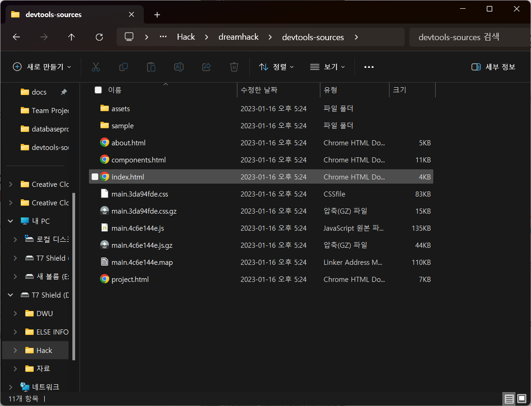The image size is (531, 406).
Task: Click the Rename icon in toolbar
Action: (179, 67)
